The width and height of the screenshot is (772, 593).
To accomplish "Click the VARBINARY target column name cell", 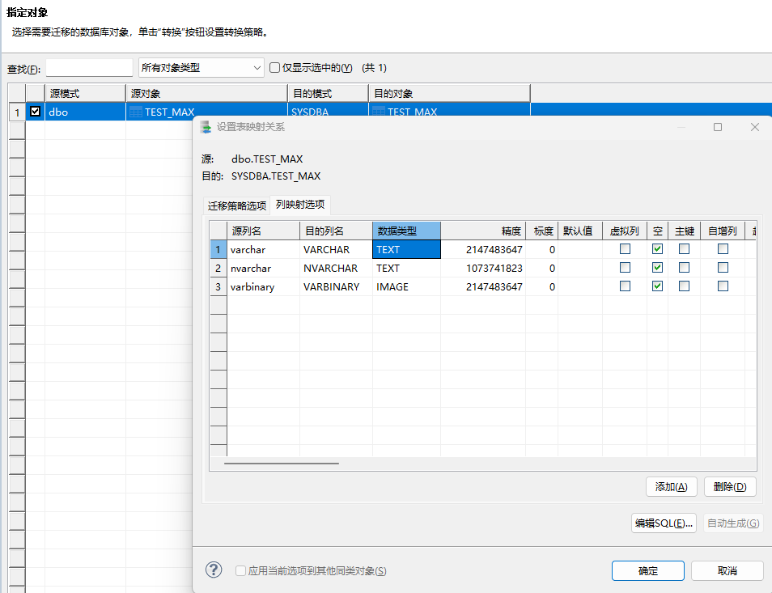I will [336, 286].
